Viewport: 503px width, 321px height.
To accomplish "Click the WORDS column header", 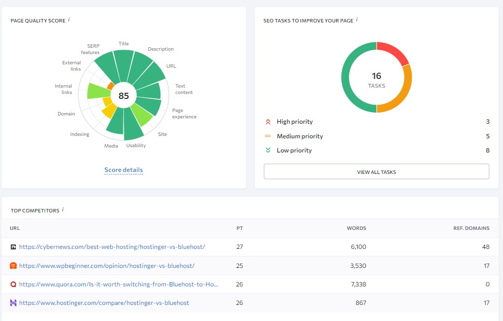I will 357,228.
